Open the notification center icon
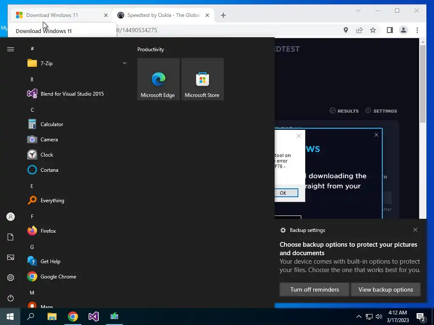This screenshot has width=434, height=325. [421, 317]
